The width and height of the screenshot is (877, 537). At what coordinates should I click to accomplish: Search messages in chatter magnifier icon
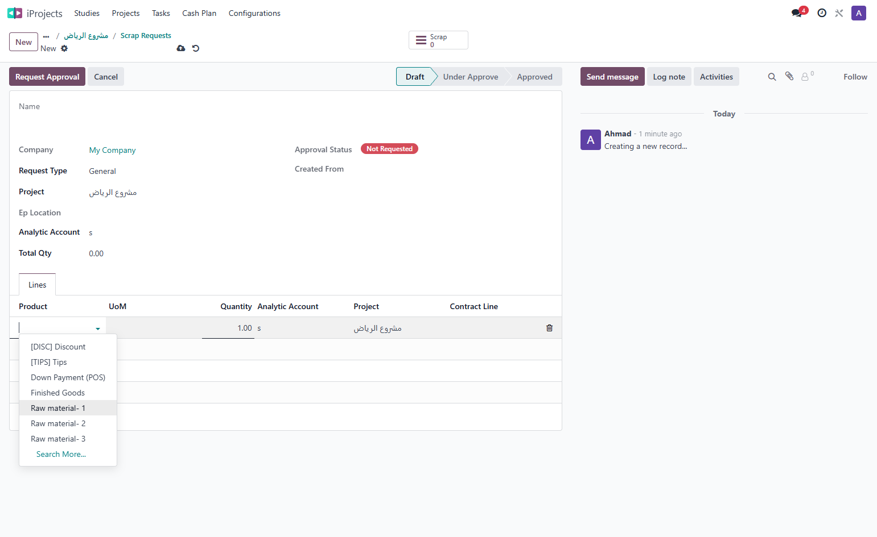(x=772, y=77)
